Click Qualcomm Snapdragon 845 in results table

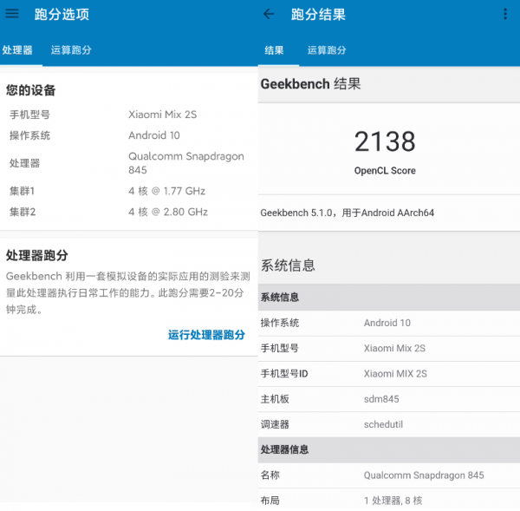coord(424,475)
